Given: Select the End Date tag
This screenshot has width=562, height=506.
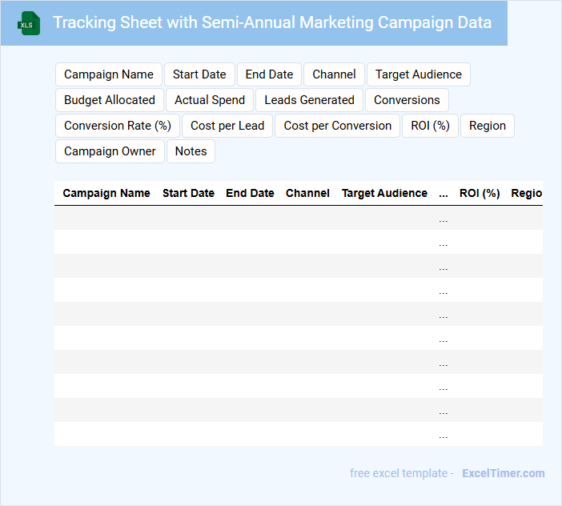Looking at the screenshot, I should click(269, 74).
